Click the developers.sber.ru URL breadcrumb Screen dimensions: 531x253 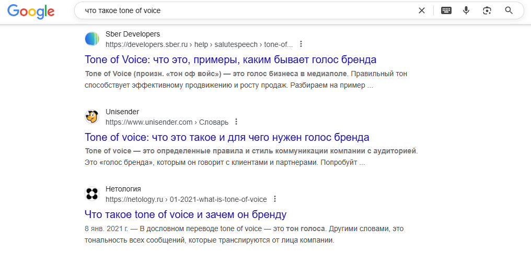pyautogui.click(x=199, y=44)
